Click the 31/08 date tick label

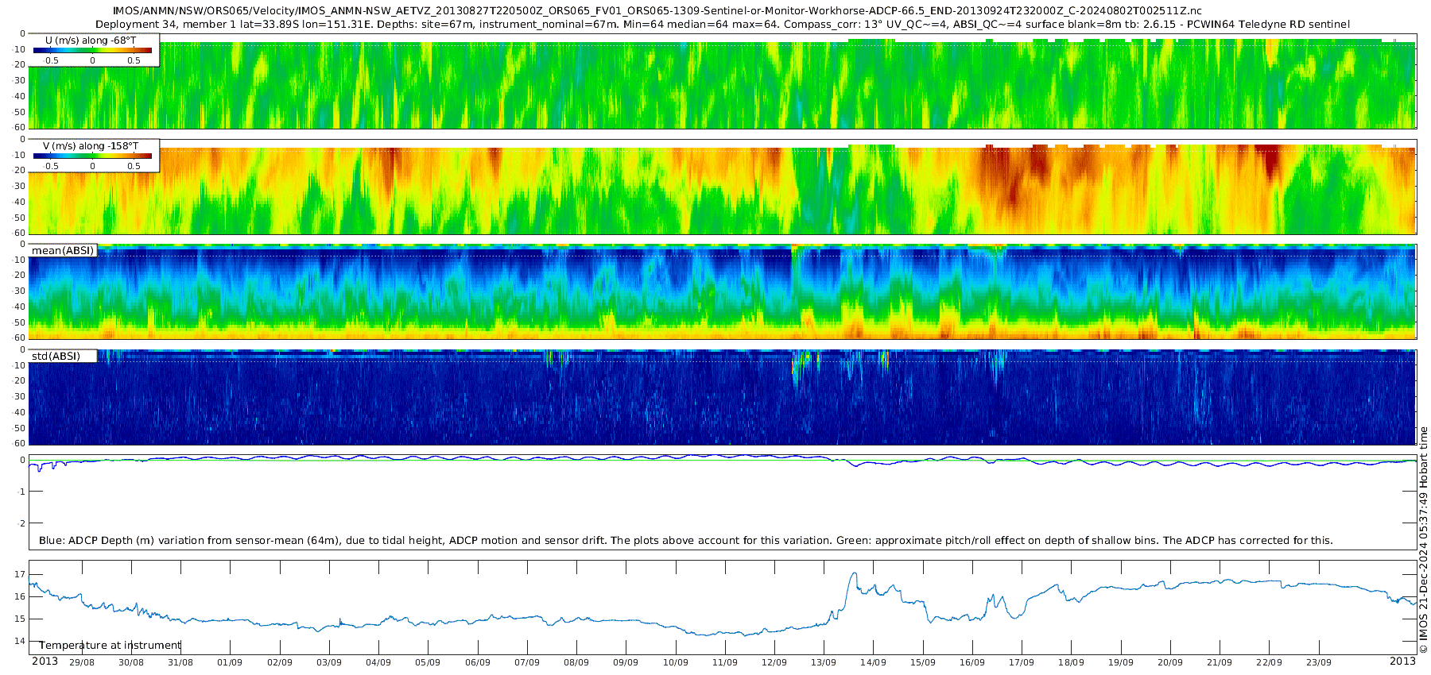coord(180,662)
